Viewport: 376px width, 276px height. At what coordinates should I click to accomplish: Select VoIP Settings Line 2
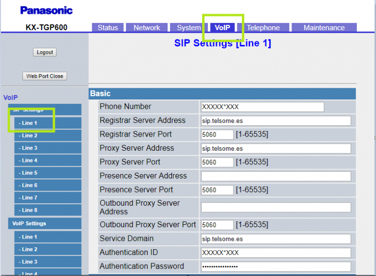(x=48, y=250)
